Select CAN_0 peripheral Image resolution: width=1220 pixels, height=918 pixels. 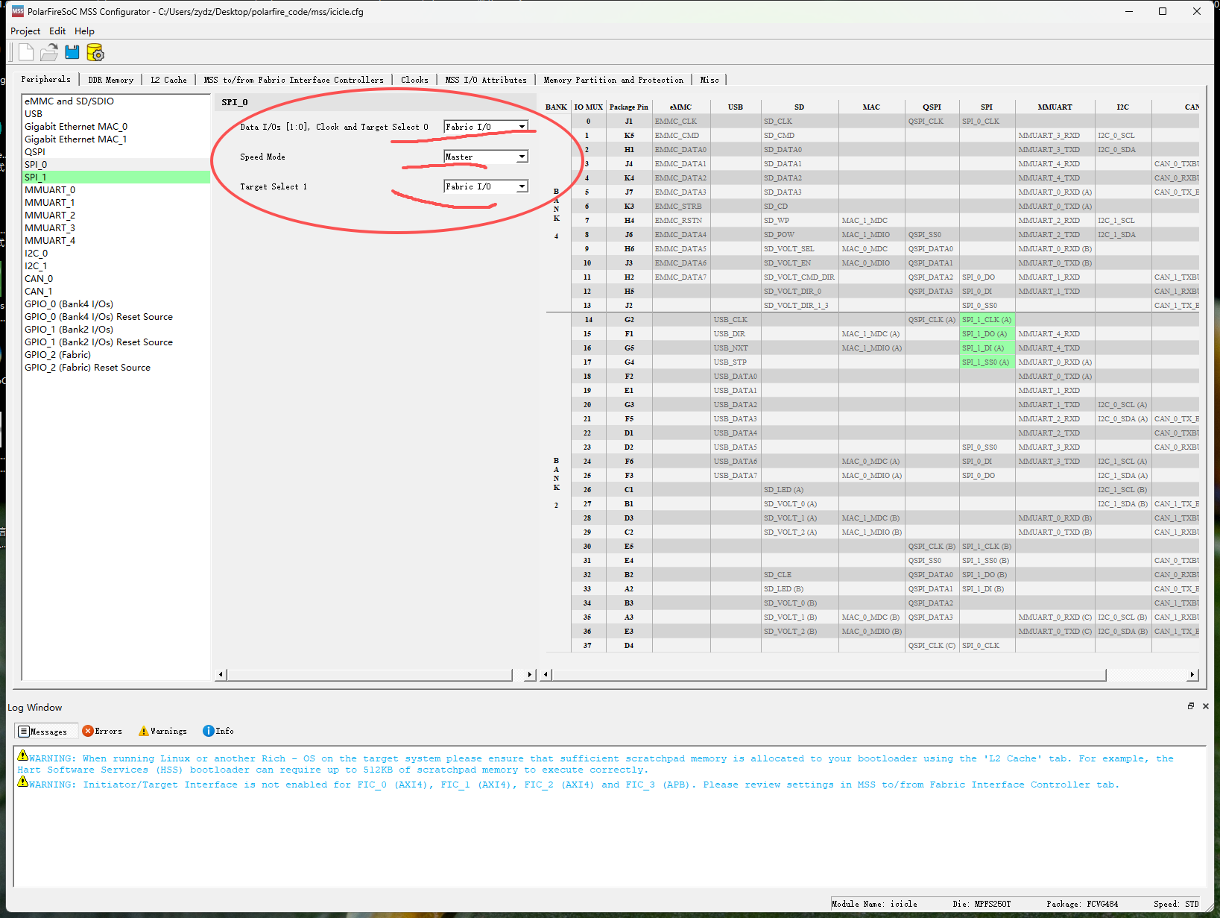116,279
